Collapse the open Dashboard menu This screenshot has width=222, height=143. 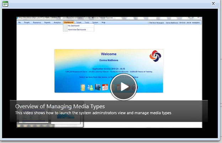[69, 22]
